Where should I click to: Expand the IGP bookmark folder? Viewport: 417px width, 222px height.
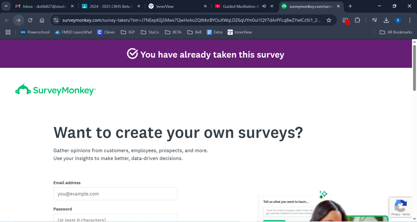[x=128, y=32]
